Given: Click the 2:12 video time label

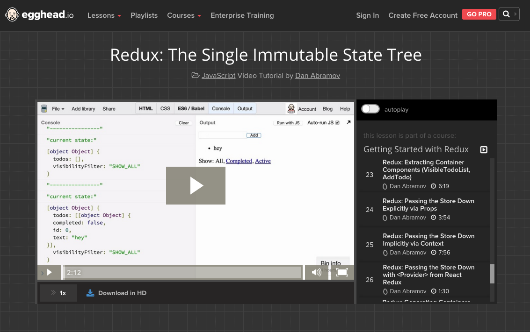Looking at the screenshot, I should click(x=74, y=272).
